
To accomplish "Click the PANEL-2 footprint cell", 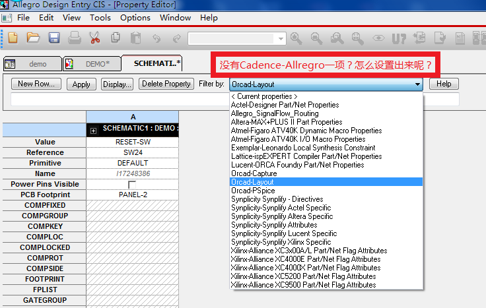I will [133, 195].
